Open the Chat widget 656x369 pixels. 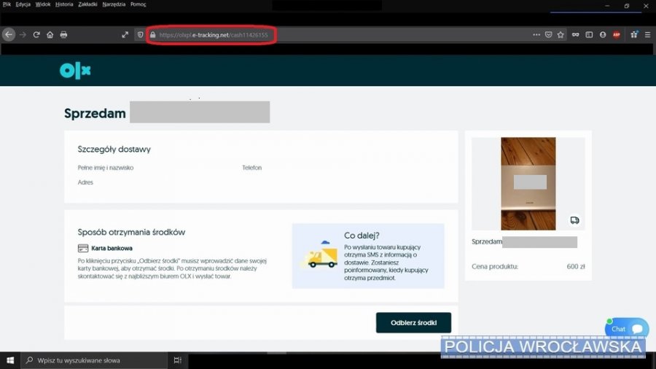point(626,329)
